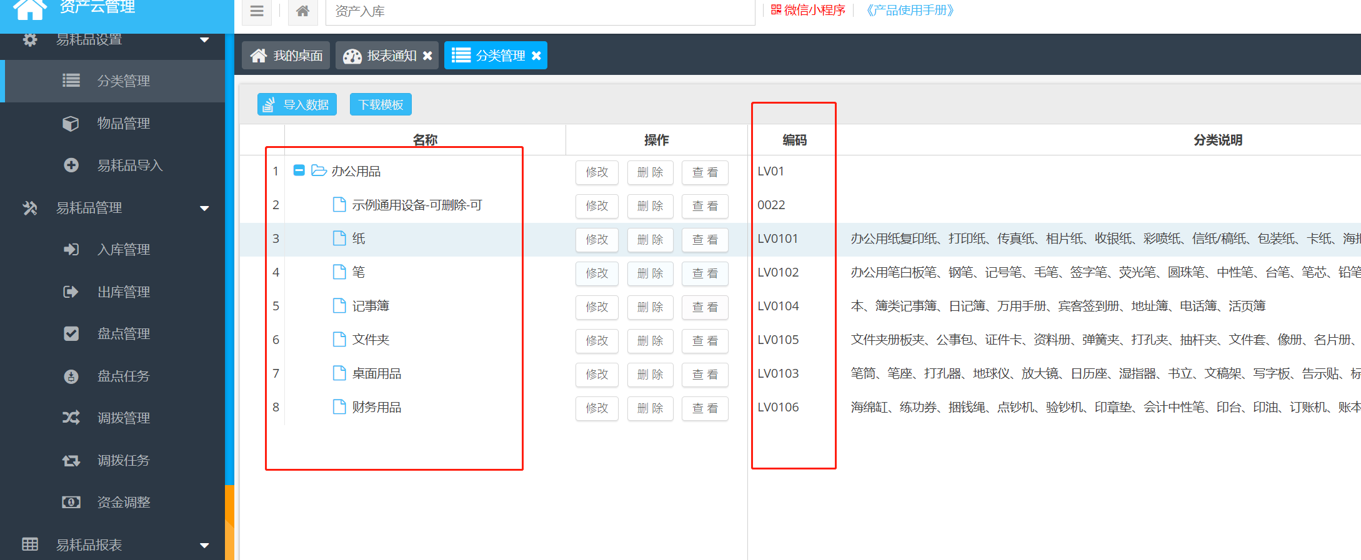Click the file icon beside 财务用品
1361x560 pixels.
tap(339, 406)
